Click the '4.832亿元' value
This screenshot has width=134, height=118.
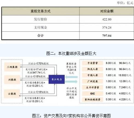pyautogui.click(x=125, y=93)
